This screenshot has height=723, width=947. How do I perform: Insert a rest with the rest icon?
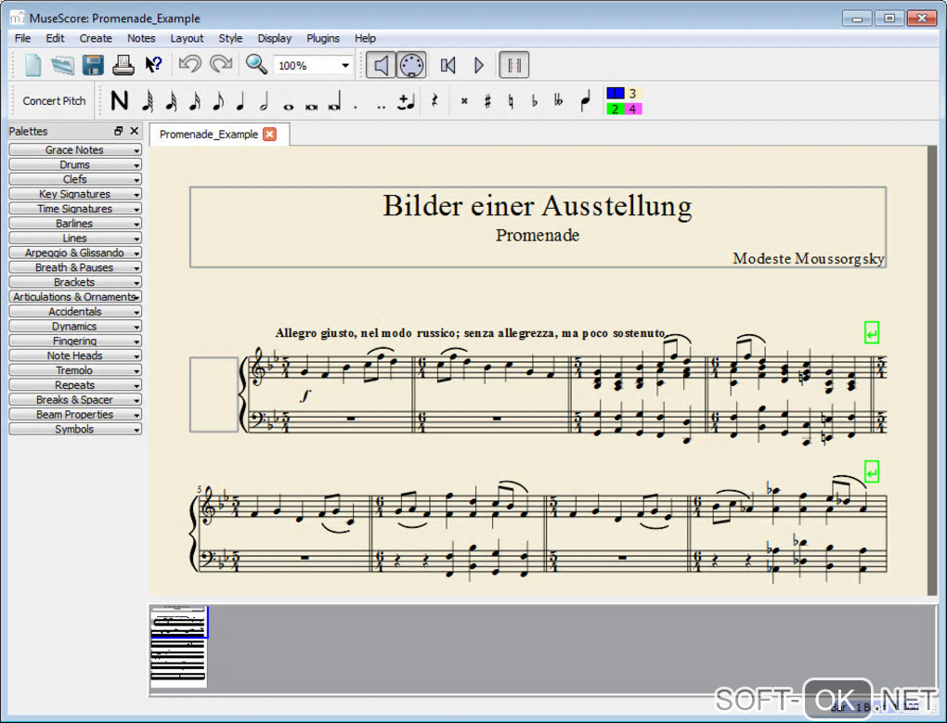tap(435, 101)
